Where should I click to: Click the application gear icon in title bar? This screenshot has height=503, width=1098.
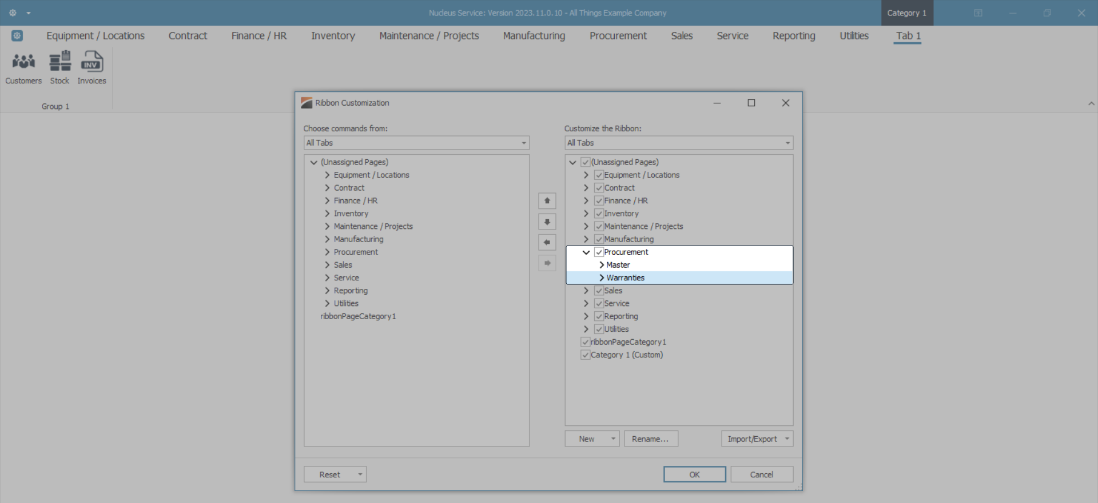coord(13,13)
